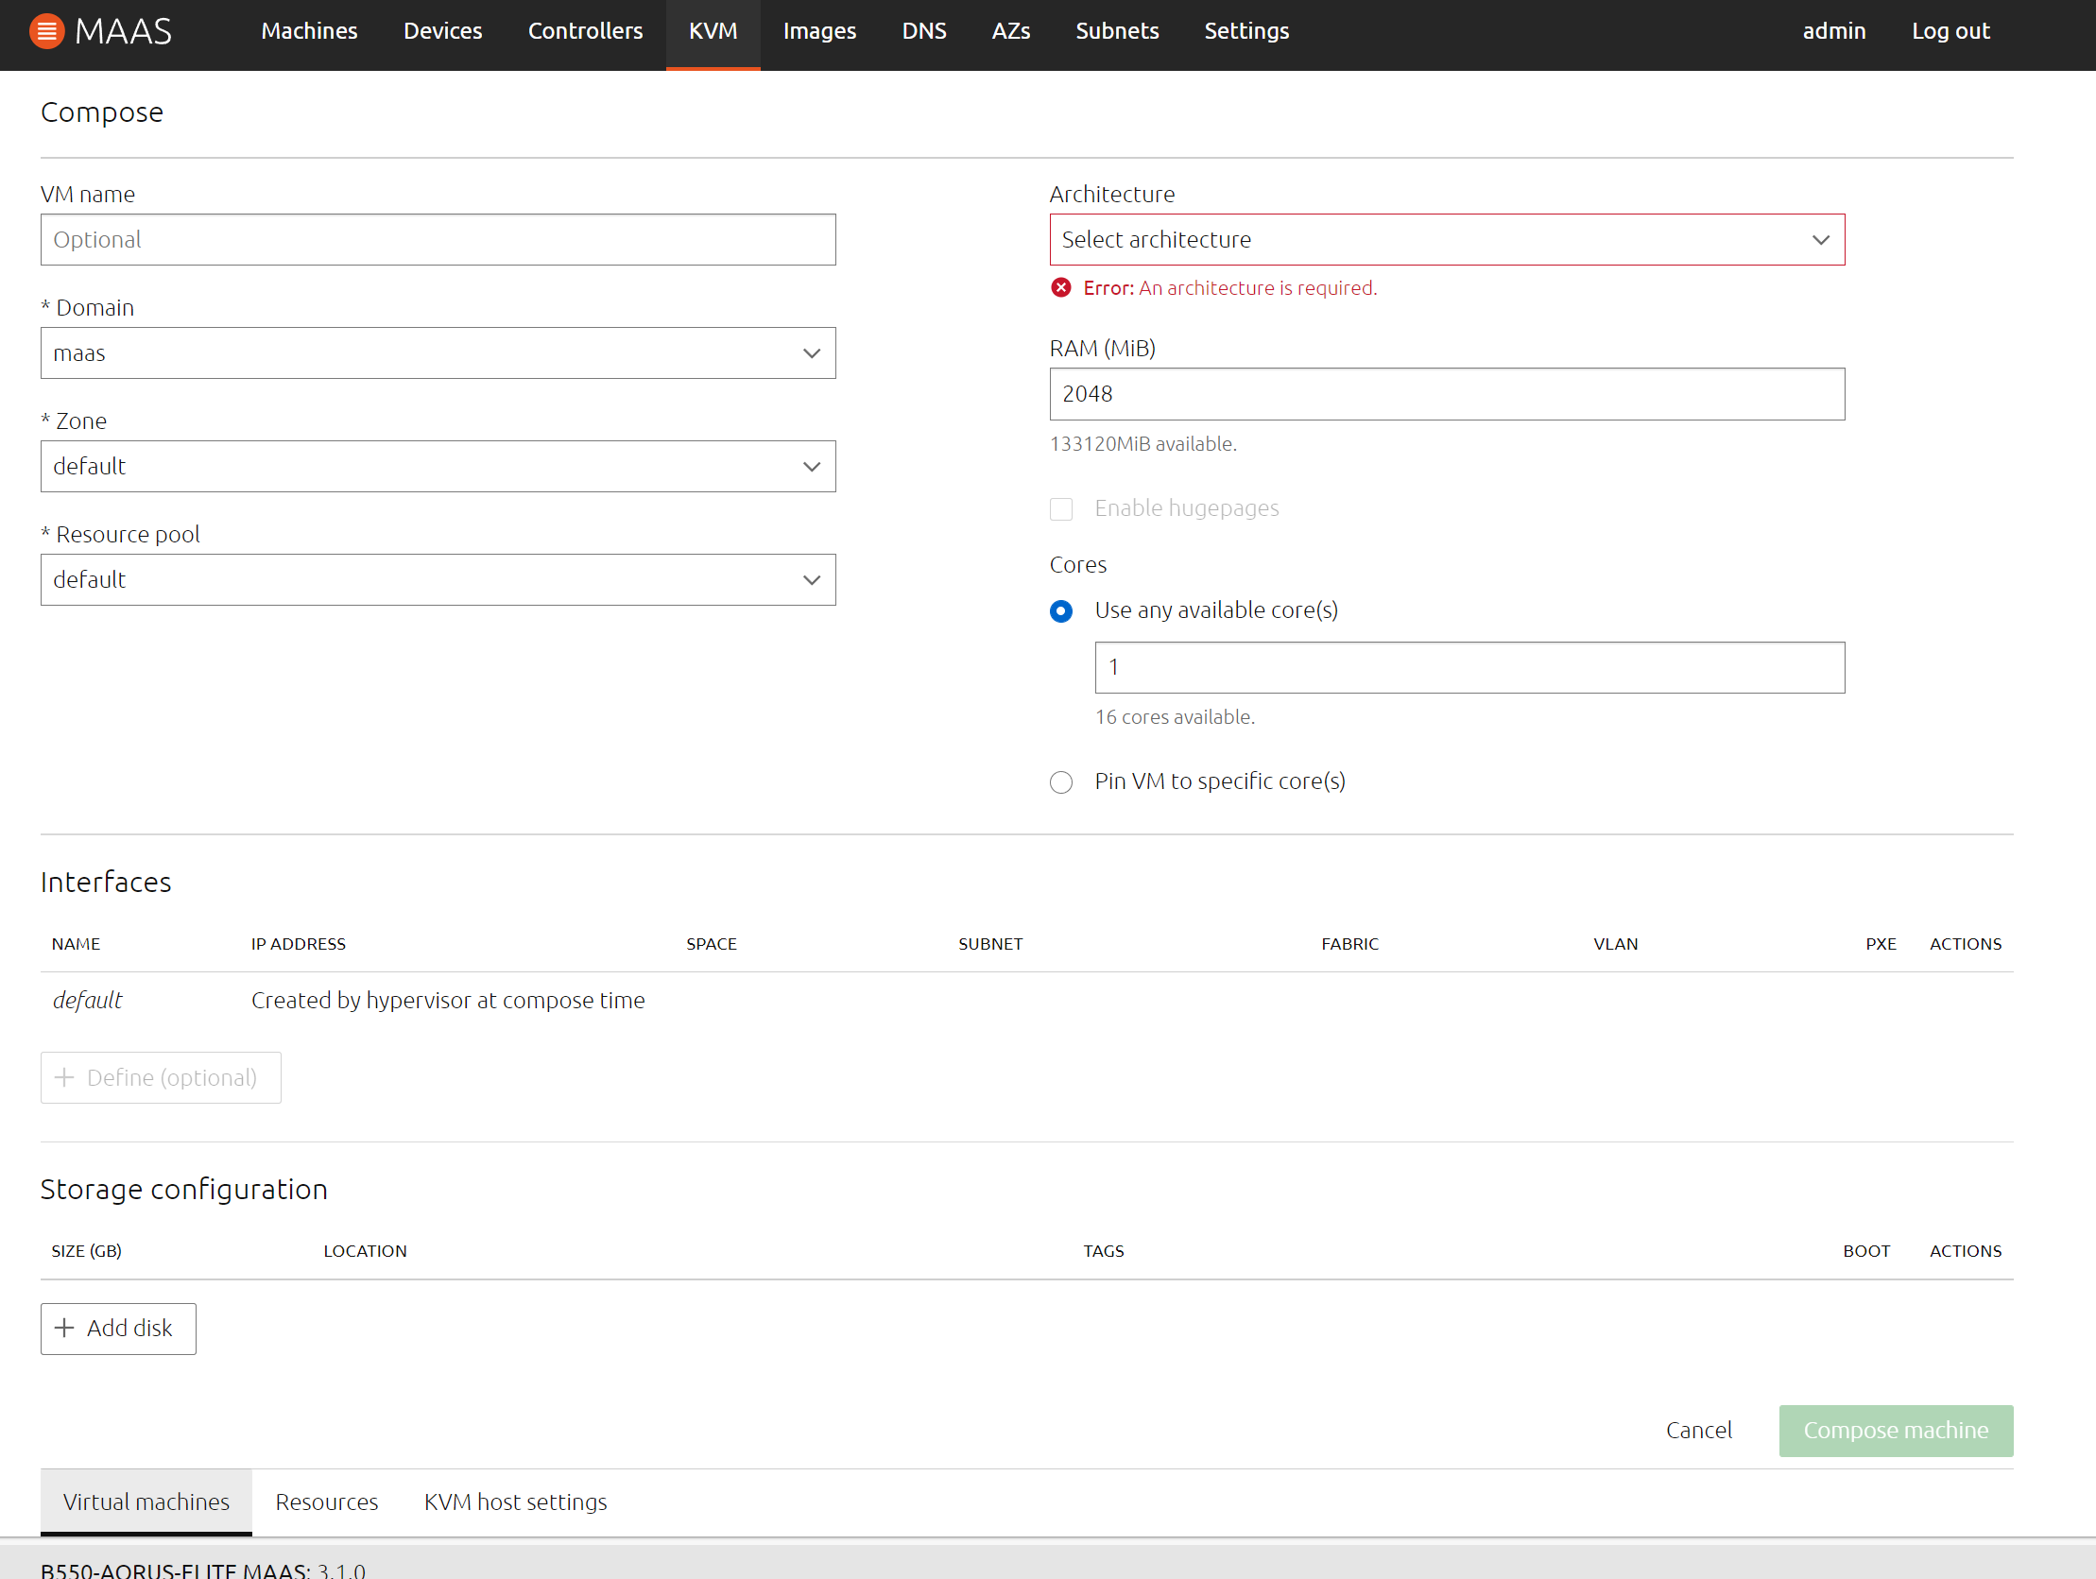Focus the VM name input field

pos(438,240)
